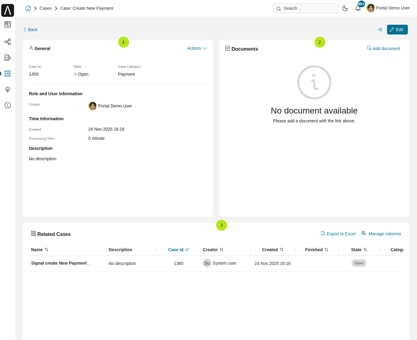This screenshot has height=340, width=417.
Task: Go to Cases in the breadcrumb
Action: pos(45,8)
